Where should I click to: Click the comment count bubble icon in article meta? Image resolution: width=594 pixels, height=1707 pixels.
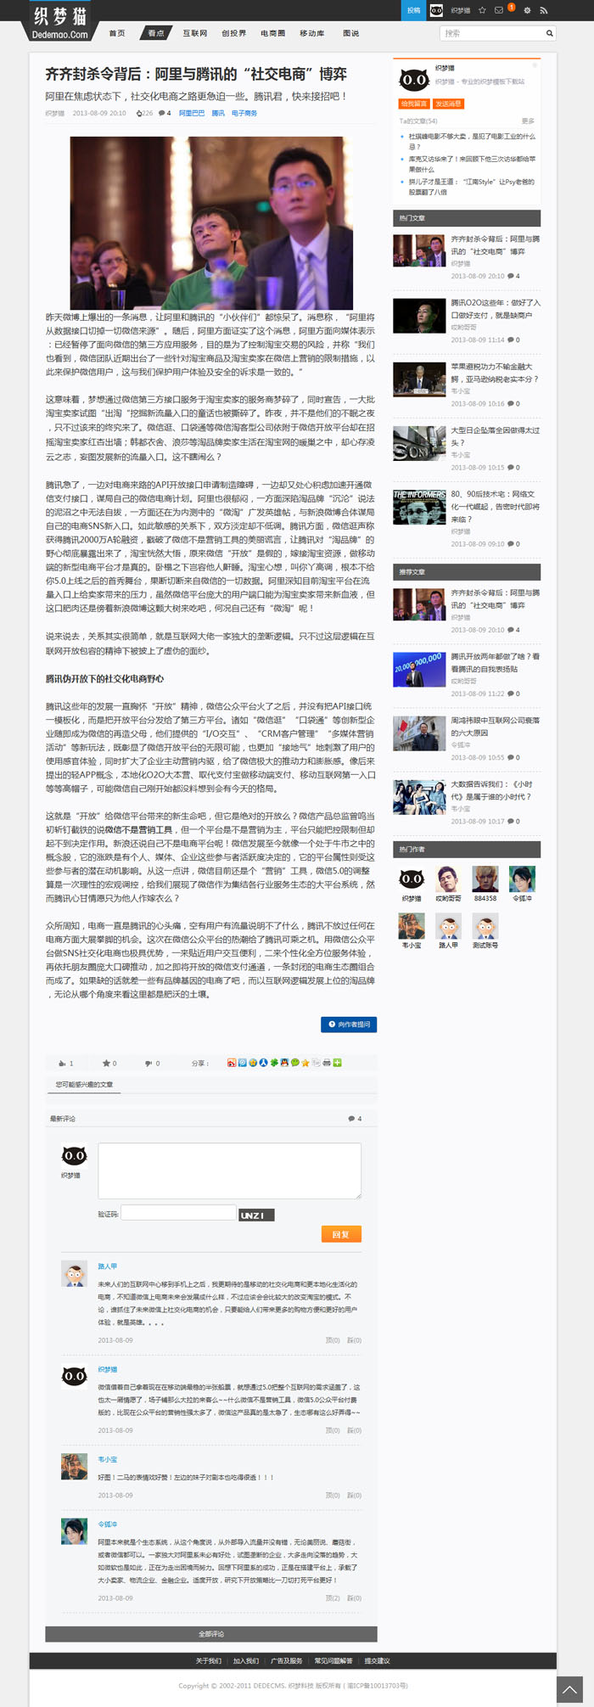pyautogui.click(x=161, y=113)
